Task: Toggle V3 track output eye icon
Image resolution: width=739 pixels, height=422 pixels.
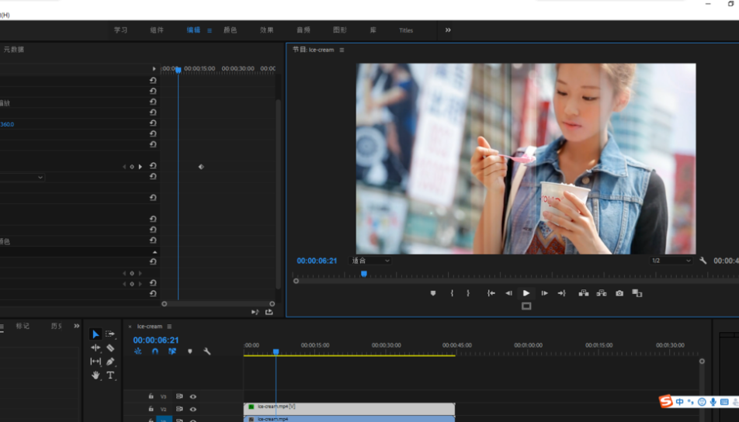Action: (193, 396)
